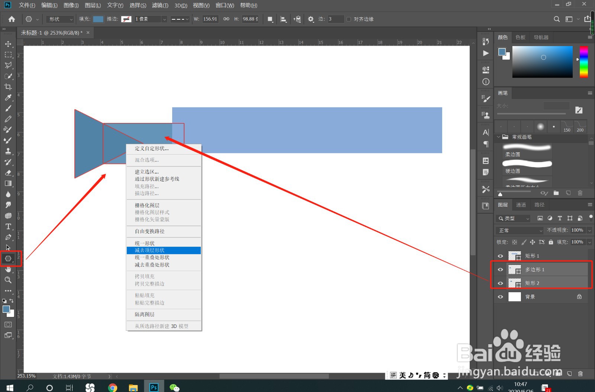595x392 pixels.
Task: Open the 形状 tool mode dropdown
Action: pos(60,19)
